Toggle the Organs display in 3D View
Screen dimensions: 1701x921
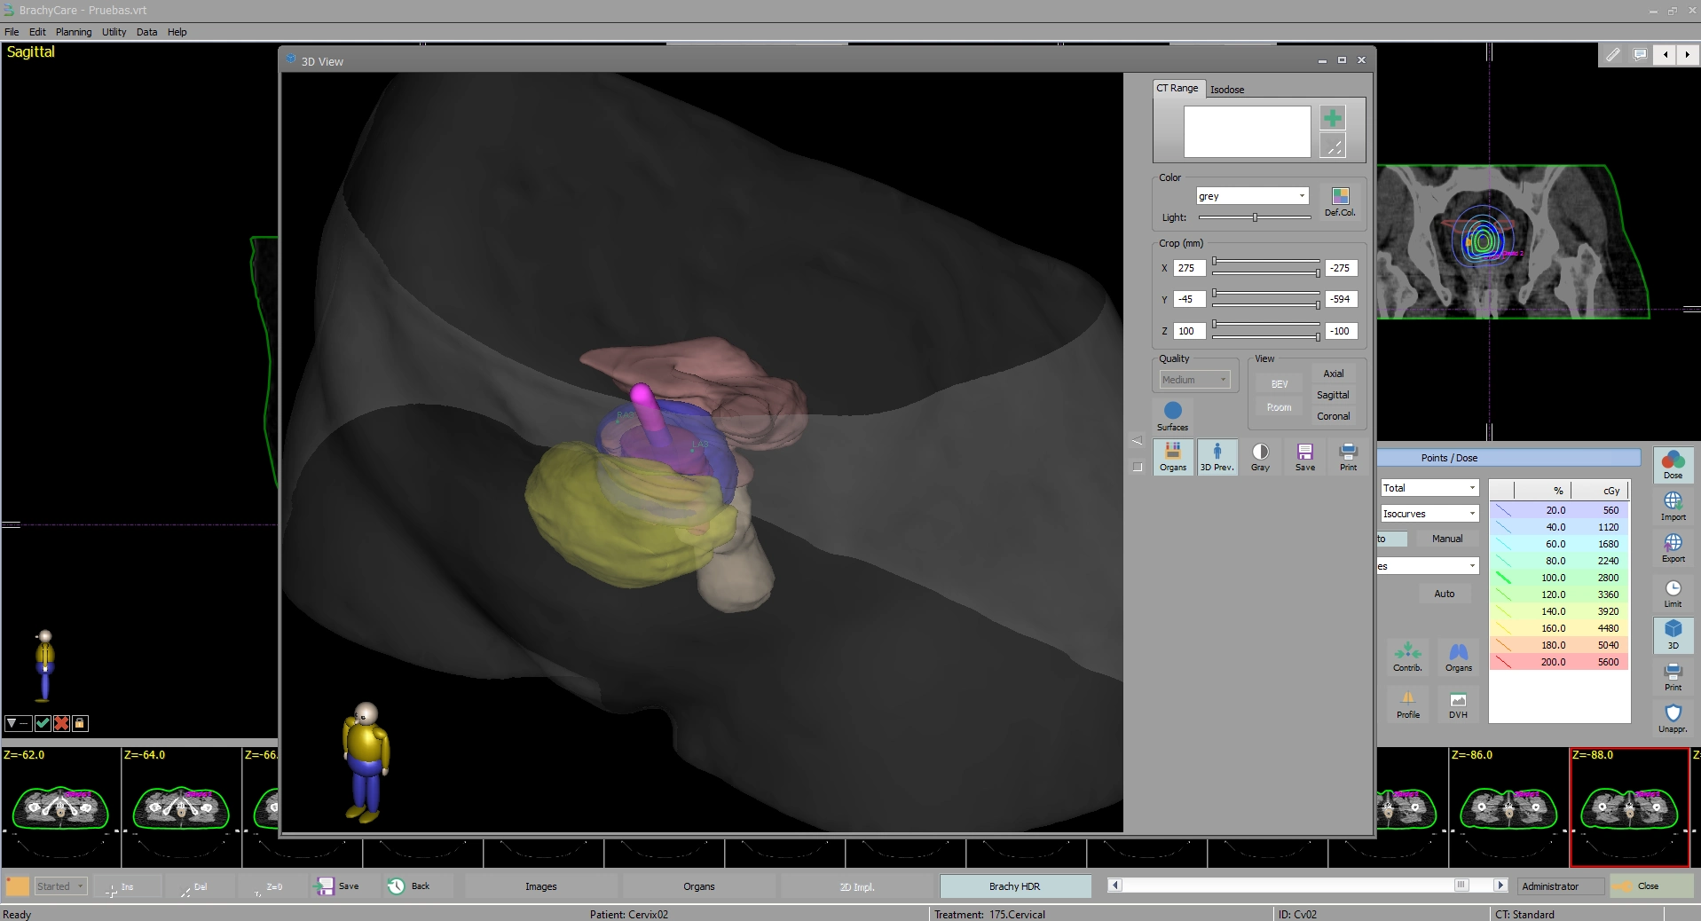[1172, 457]
